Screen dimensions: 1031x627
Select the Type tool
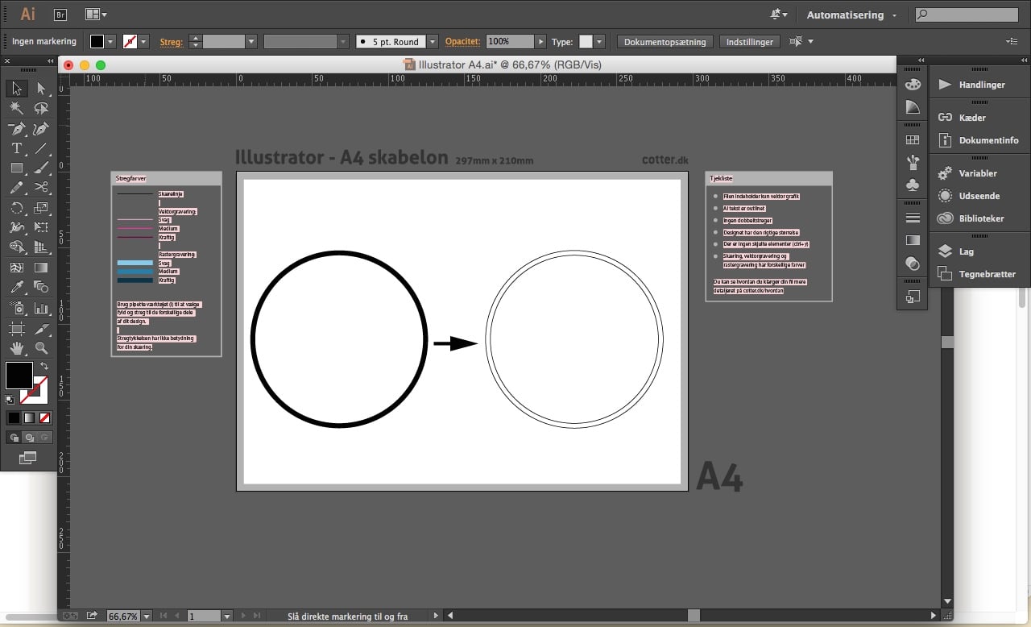coord(16,148)
